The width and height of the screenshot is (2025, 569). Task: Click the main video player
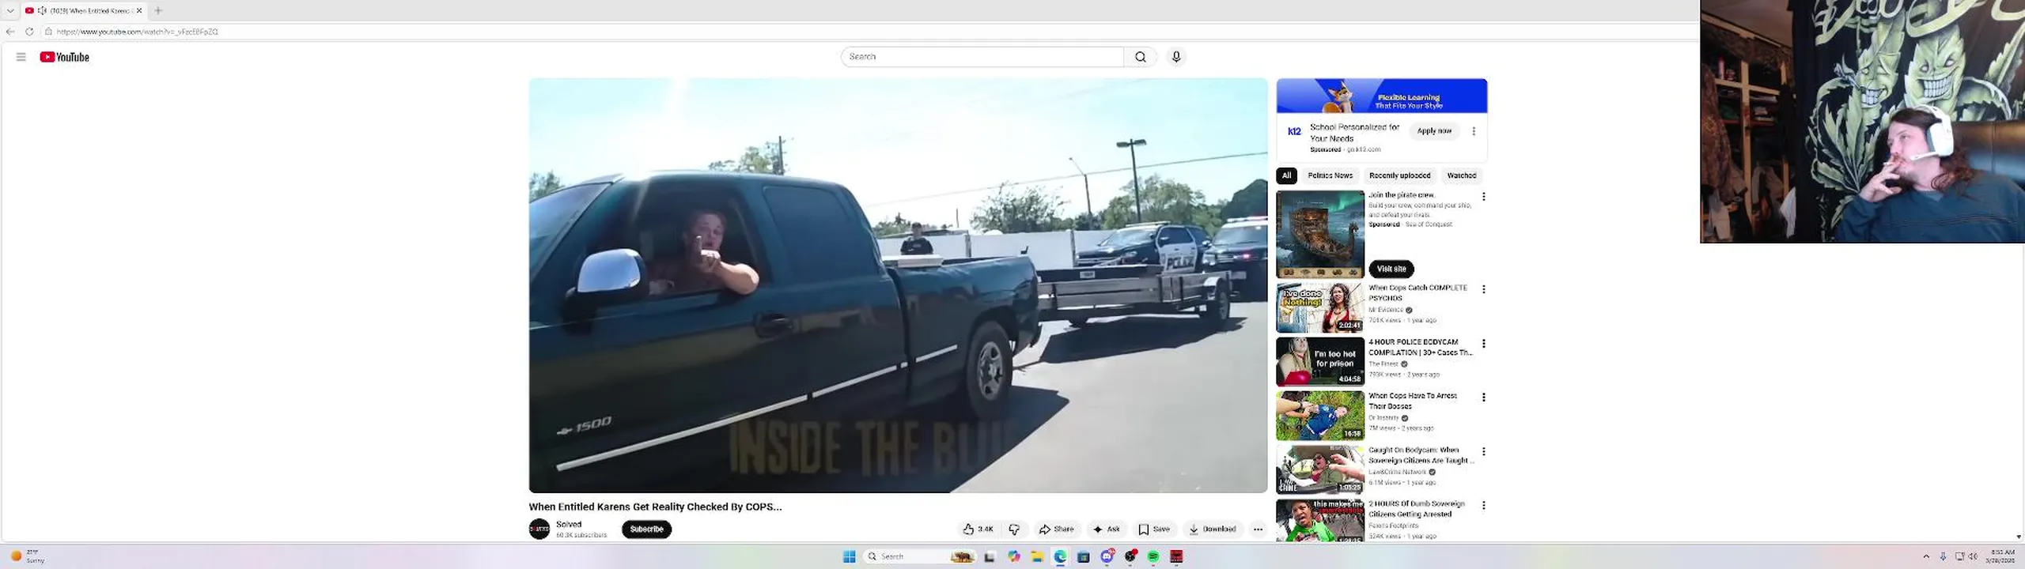click(898, 285)
